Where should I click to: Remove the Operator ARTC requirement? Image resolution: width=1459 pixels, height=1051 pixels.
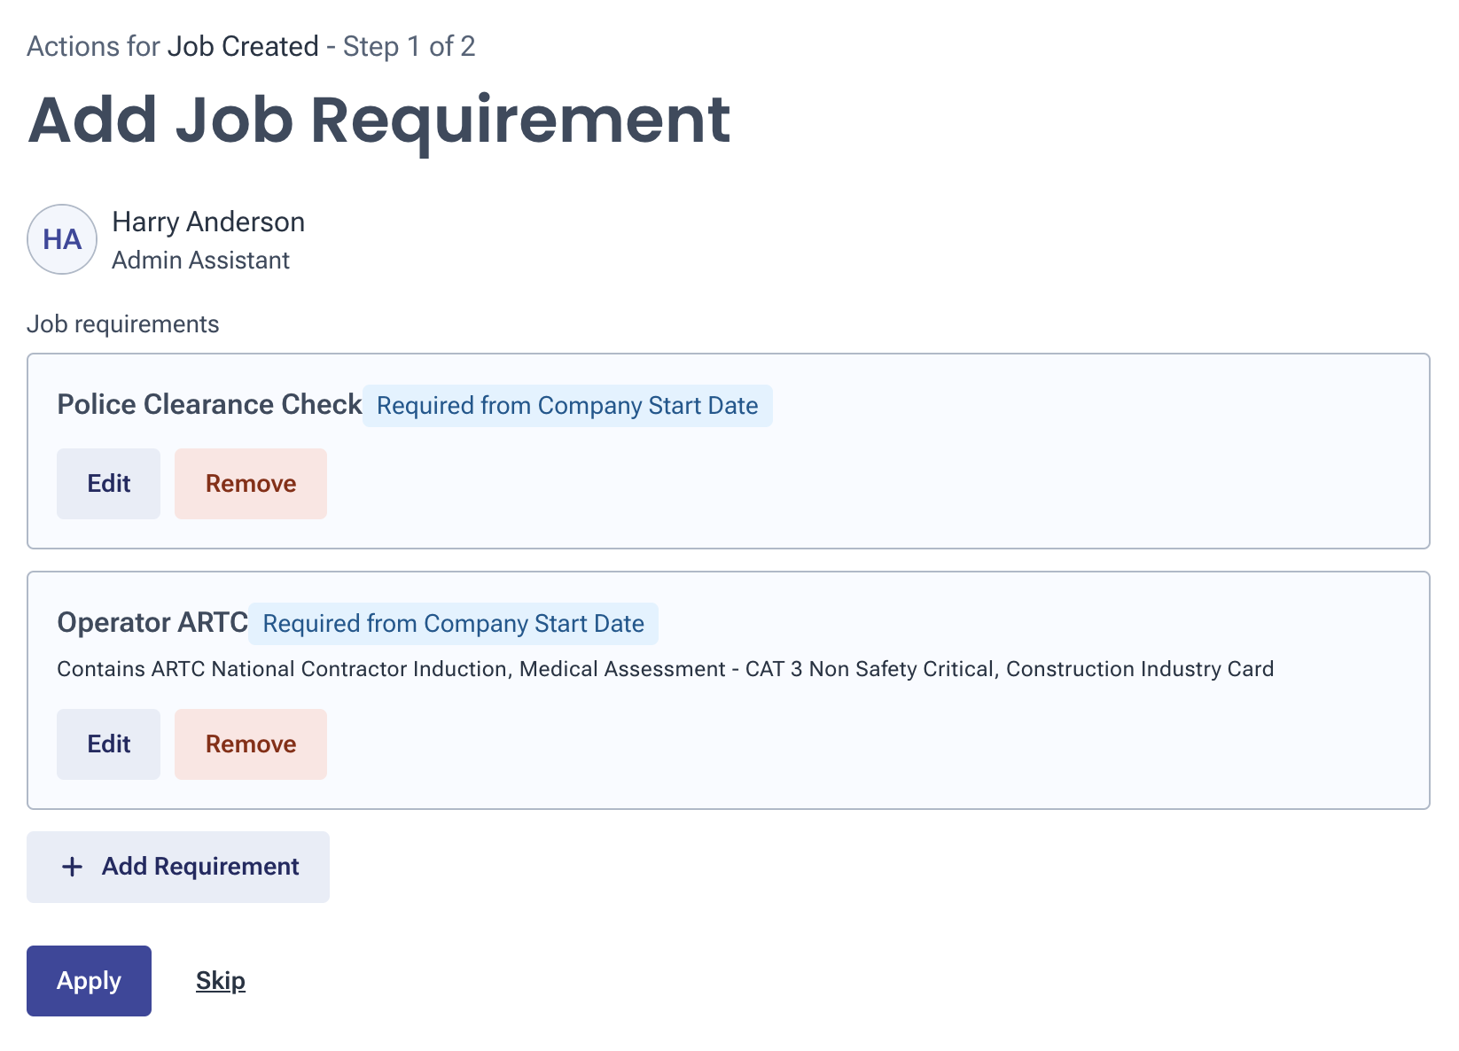251,744
